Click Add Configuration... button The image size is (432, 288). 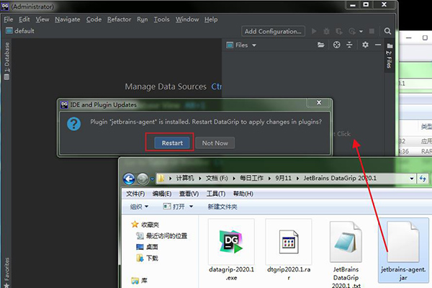(x=273, y=31)
